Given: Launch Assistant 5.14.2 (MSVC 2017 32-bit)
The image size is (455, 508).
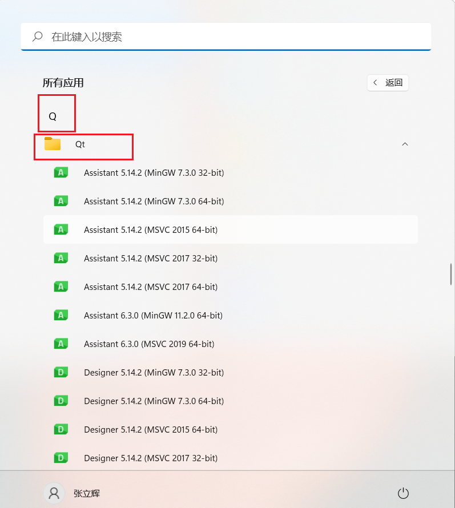Looking at the screenshot, I should [x=151, y=258].
